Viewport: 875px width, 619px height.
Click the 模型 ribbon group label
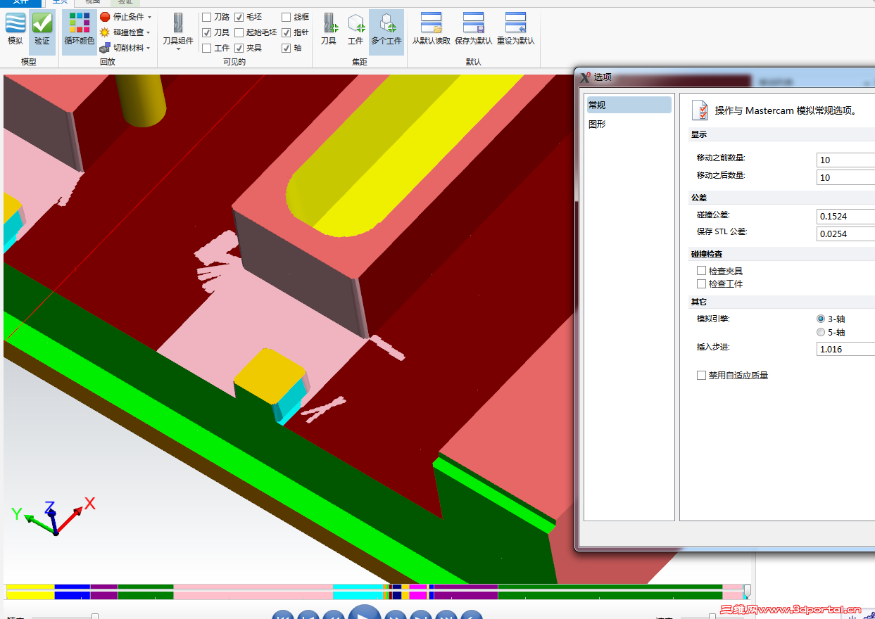[29, 62]
